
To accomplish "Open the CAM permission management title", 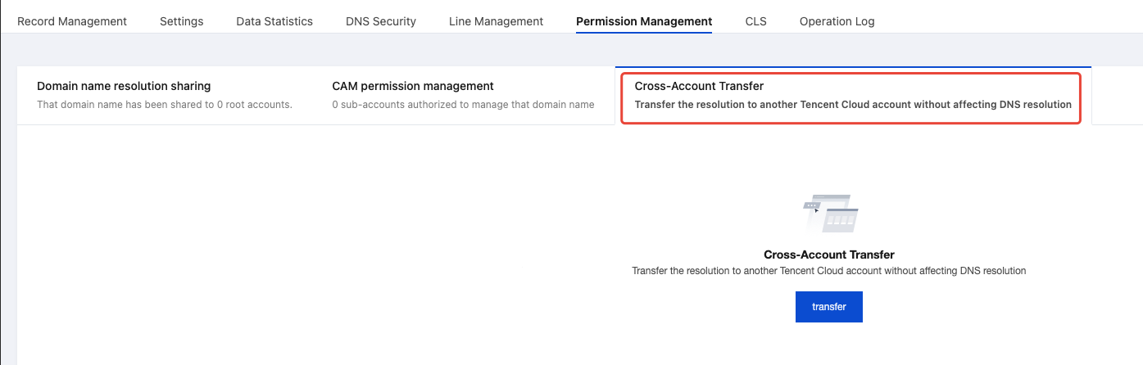I will (413, 86).
